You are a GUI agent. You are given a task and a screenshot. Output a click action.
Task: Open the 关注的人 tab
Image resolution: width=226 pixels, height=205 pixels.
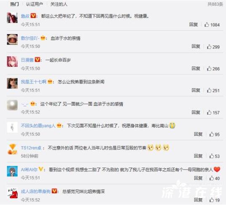coord(58,4)
